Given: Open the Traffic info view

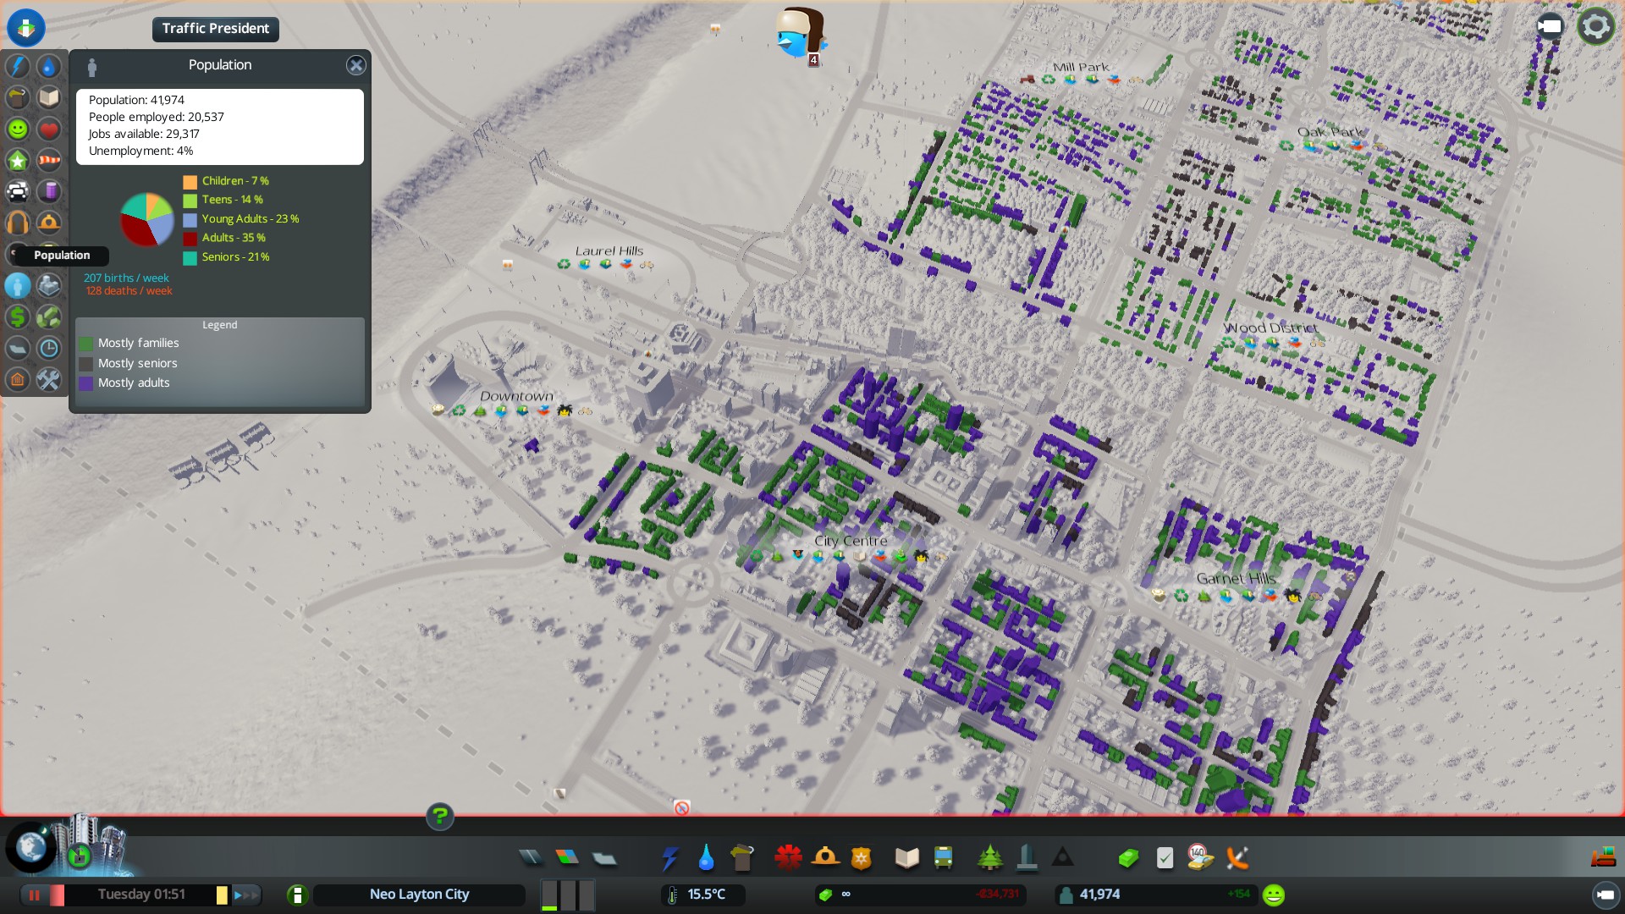Looking at the screenshot, I should tap(18, 191).
